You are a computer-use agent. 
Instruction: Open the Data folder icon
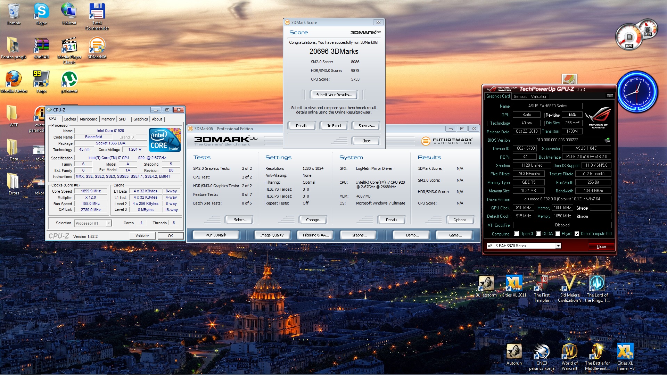coord(14,150)
